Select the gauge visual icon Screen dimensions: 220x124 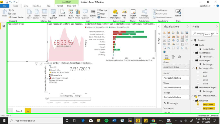coord(173,44)
